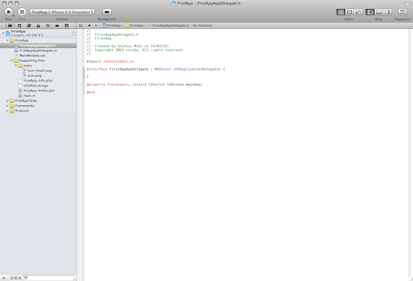413x281 pixels.
Task: Toggle the Utilities pane view button
Action: pyautogui.click(x=388, y=12)
